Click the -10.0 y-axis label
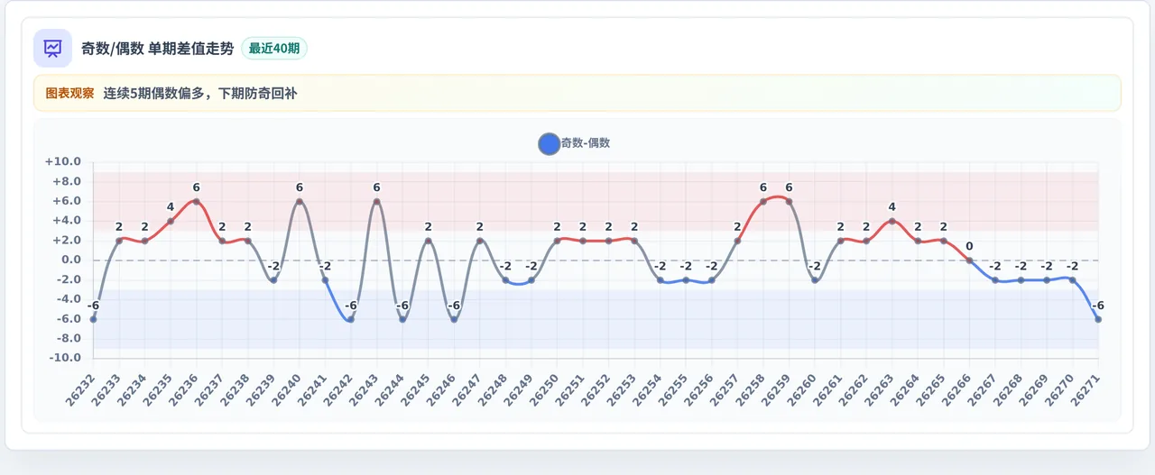The height and width of the screenshot is (475, 1155). (64, 358)
